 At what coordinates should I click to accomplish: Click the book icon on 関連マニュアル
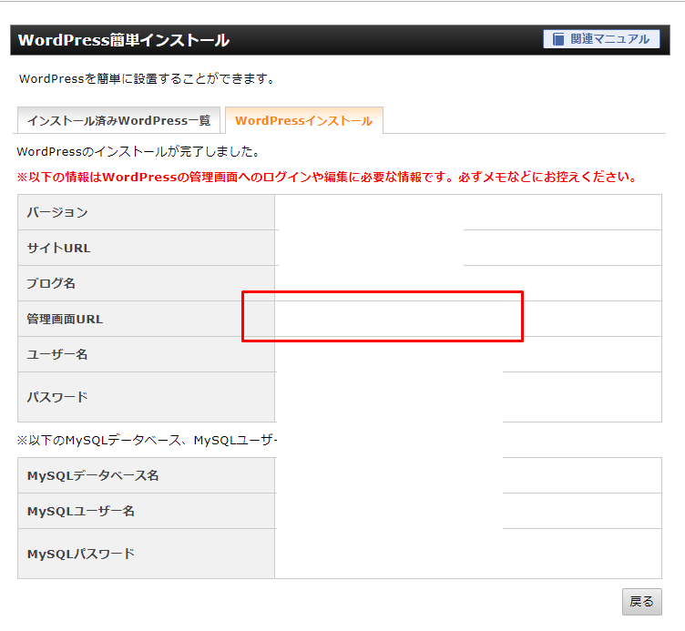click(x=558, y=39)
